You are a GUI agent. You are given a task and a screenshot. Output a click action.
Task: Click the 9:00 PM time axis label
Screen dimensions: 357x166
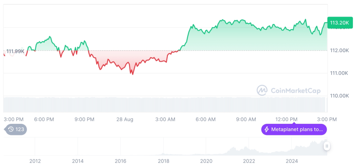85,119
